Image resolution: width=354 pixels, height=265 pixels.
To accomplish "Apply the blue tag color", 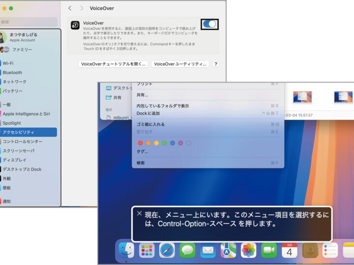I will tap(173, 143).
